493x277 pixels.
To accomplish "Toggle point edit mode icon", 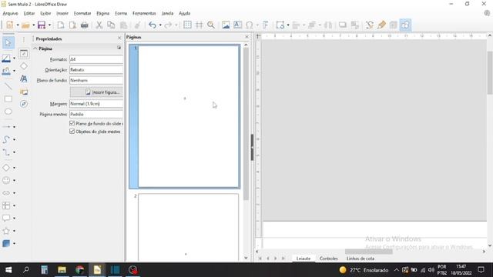I will (x=370, y=25).
